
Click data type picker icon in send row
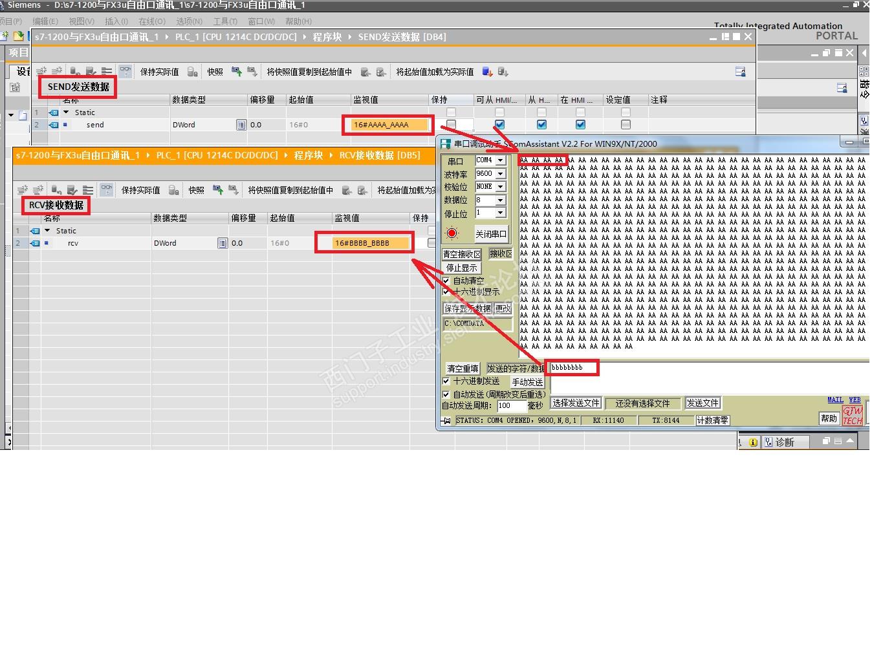(241, 125)
